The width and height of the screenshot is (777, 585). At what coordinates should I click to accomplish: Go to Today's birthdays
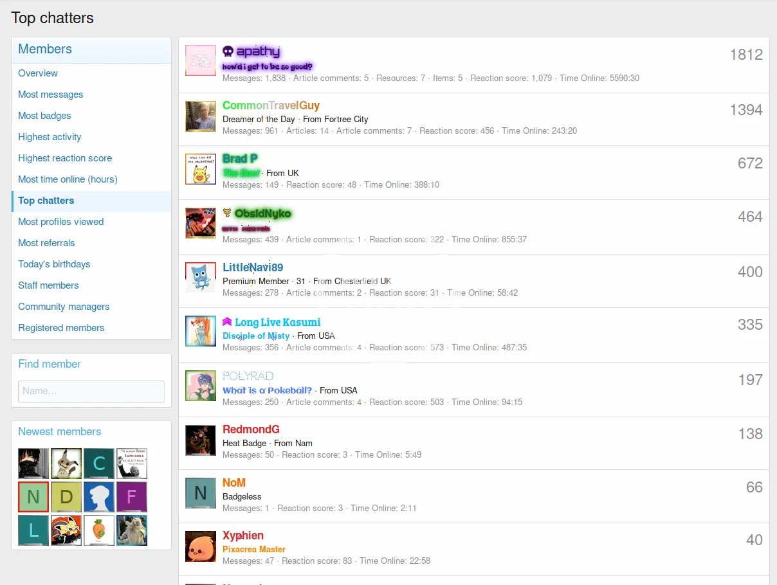point(54,264)
